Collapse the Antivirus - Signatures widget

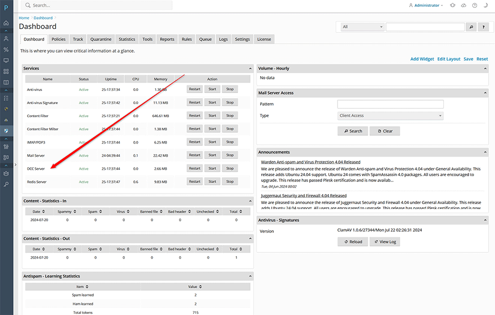pos(485,220)
